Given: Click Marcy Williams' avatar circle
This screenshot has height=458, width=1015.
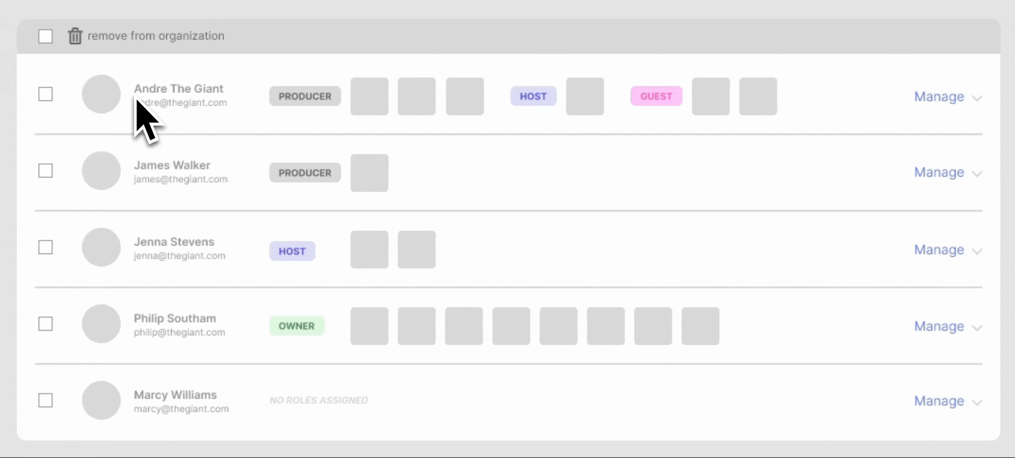Looking at the screenshot, I should pos(101,400).
